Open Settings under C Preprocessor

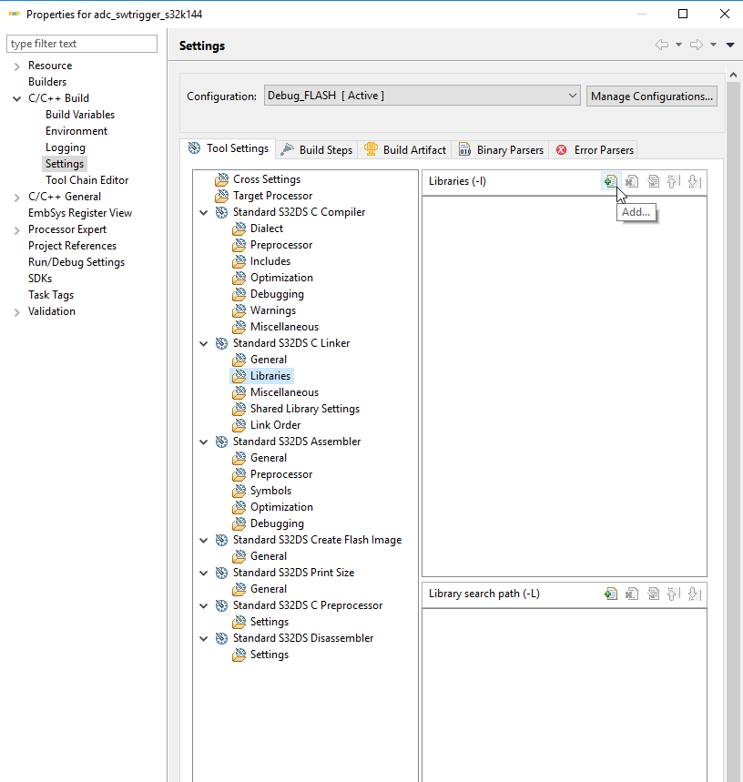(270, 622)
